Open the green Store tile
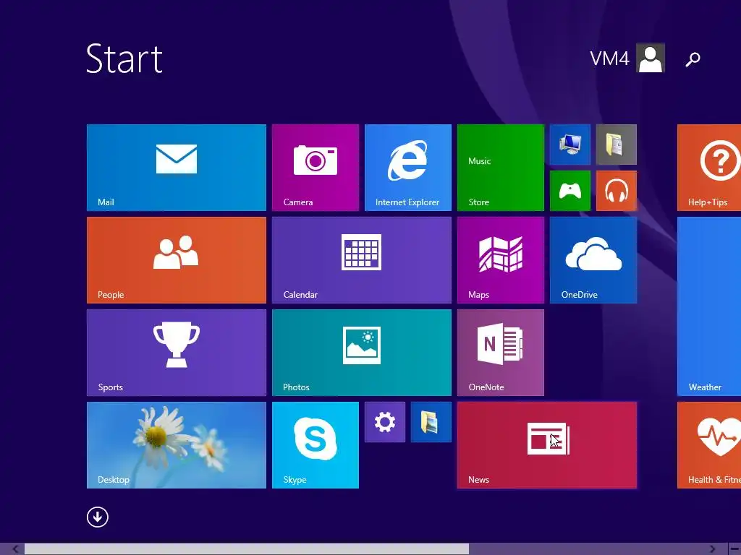 tap(501, 168)
